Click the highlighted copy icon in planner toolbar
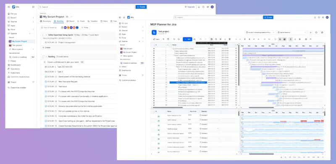336x164 pixels. (x=212, y=39)
